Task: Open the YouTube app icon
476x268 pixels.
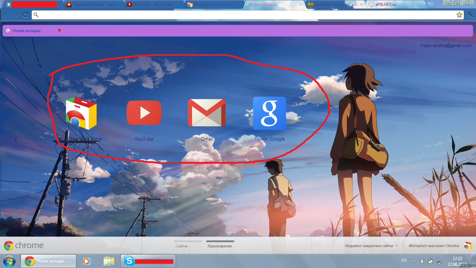Action: point(144,113)
